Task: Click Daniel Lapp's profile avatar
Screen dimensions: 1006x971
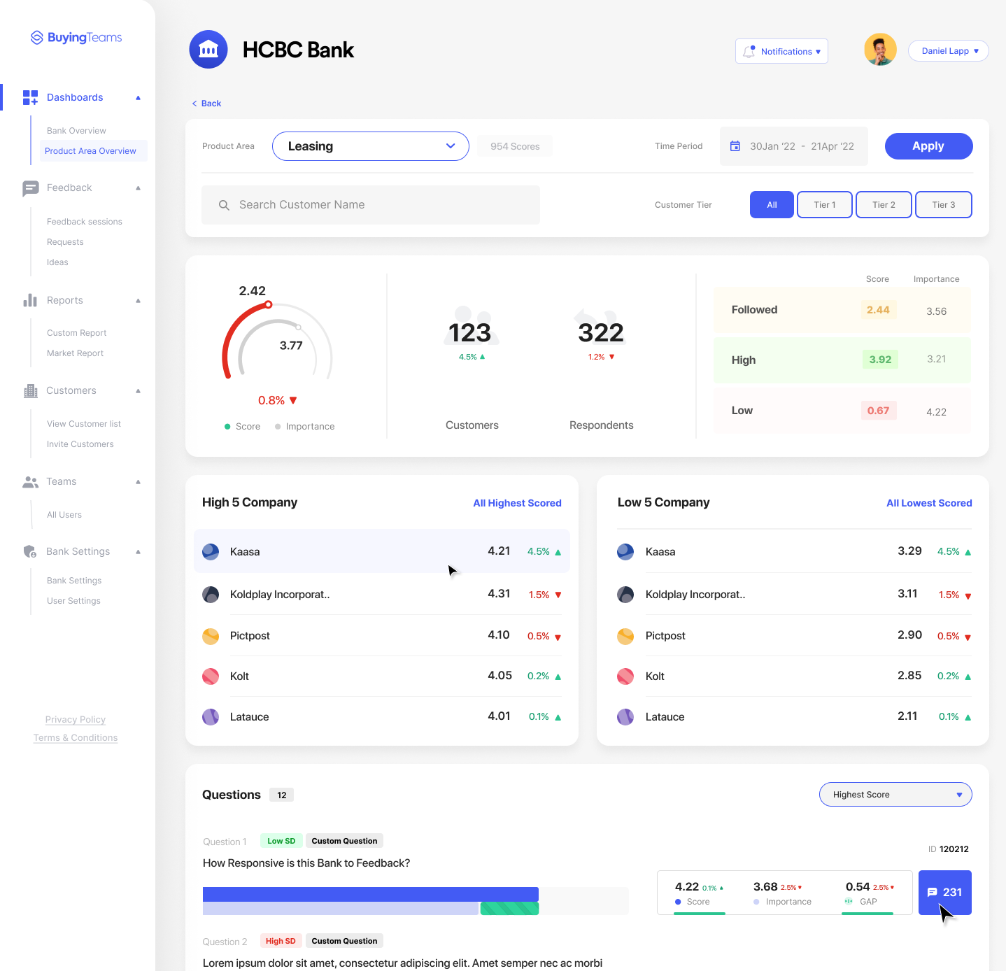Action: point(880,50)
